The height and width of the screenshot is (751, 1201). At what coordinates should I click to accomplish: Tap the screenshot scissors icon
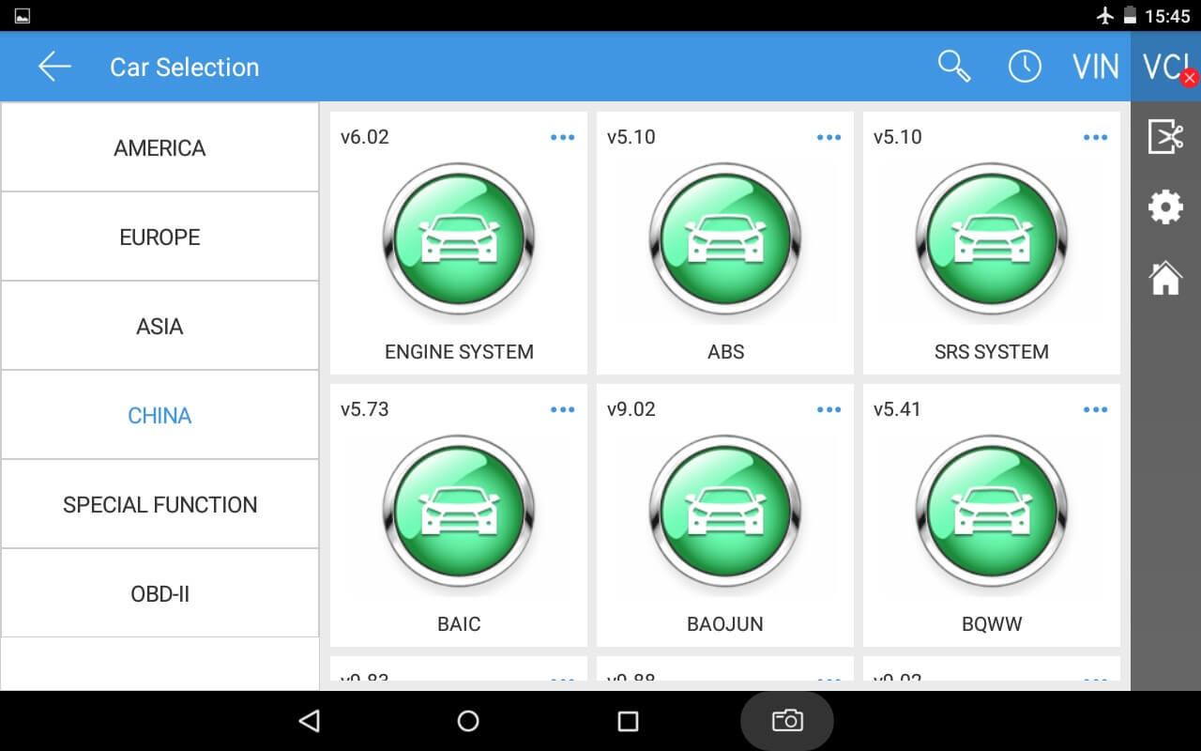tap(1165, 138)
